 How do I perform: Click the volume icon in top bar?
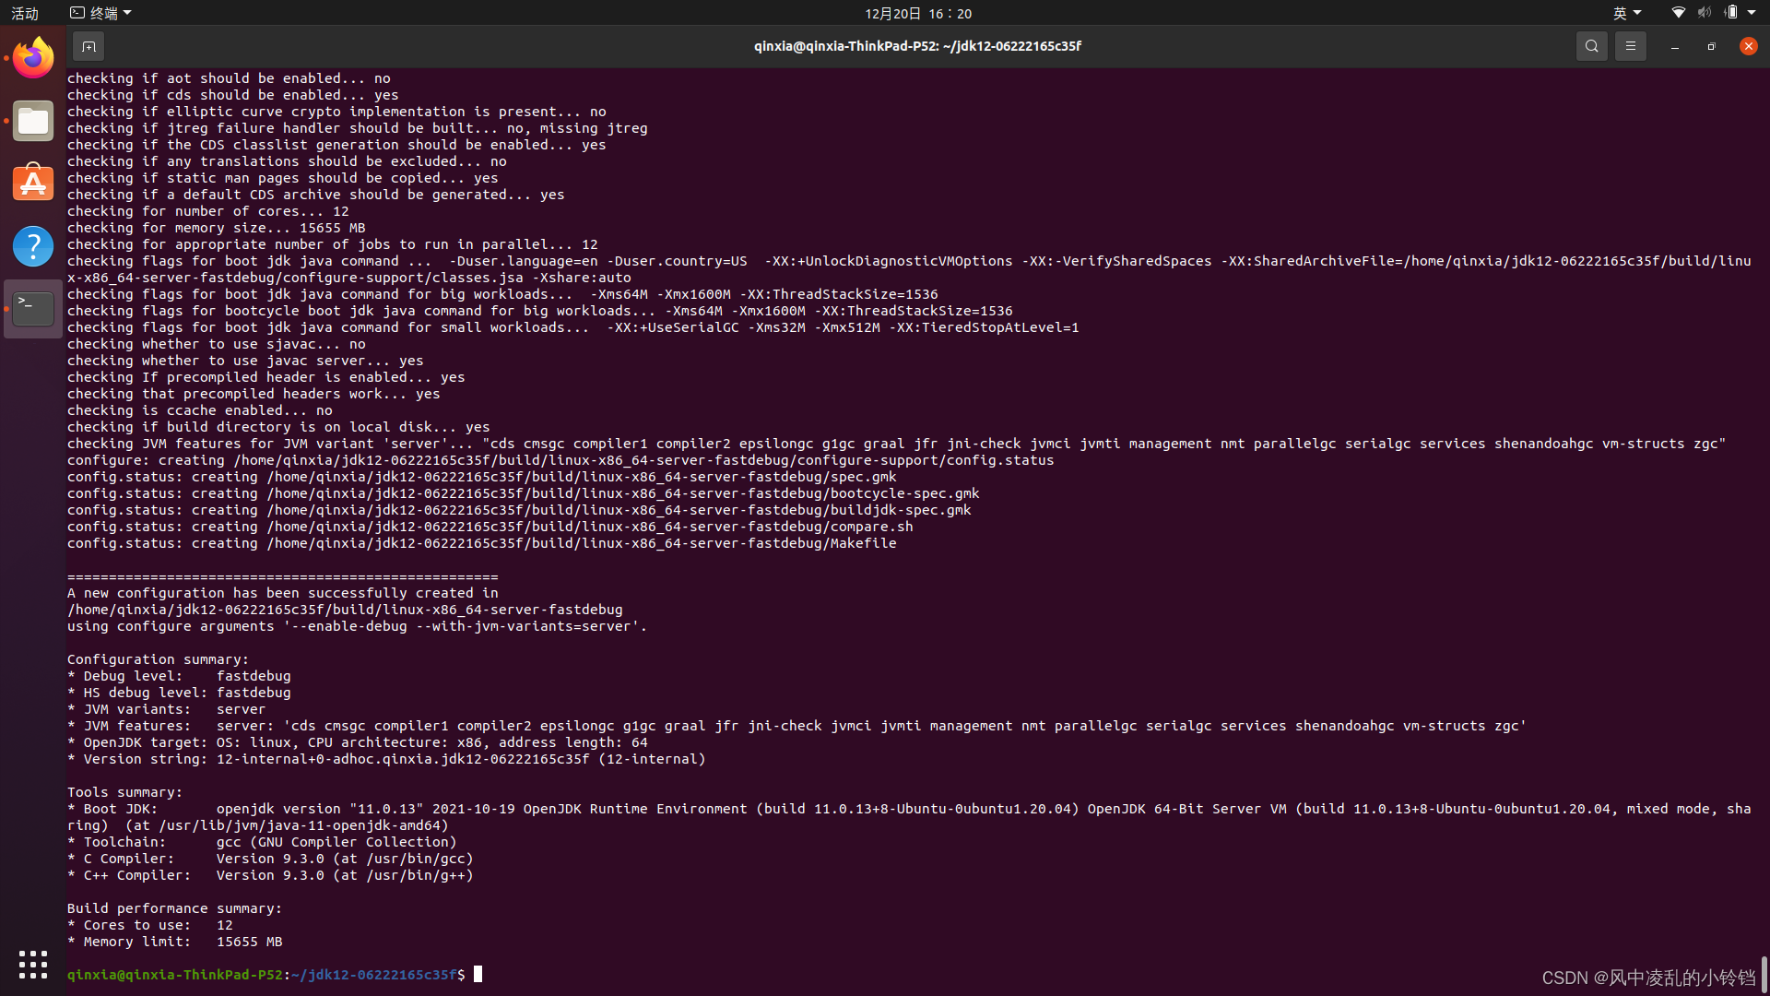[x=1704, y=13]
